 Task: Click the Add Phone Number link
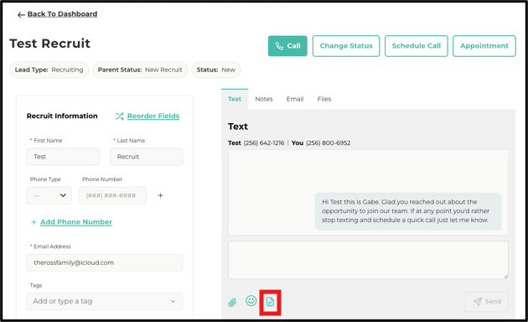[x=76, y=222]
